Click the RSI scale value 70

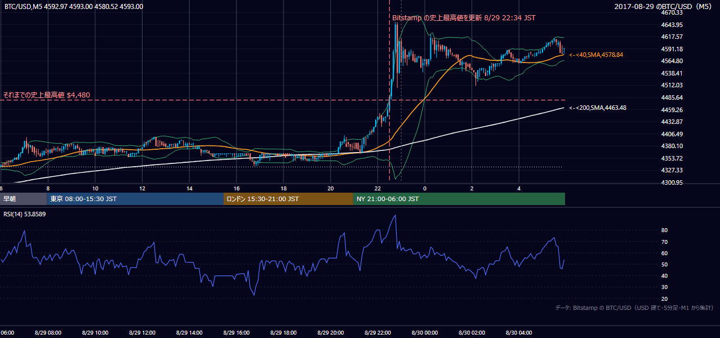pos(664,242)
